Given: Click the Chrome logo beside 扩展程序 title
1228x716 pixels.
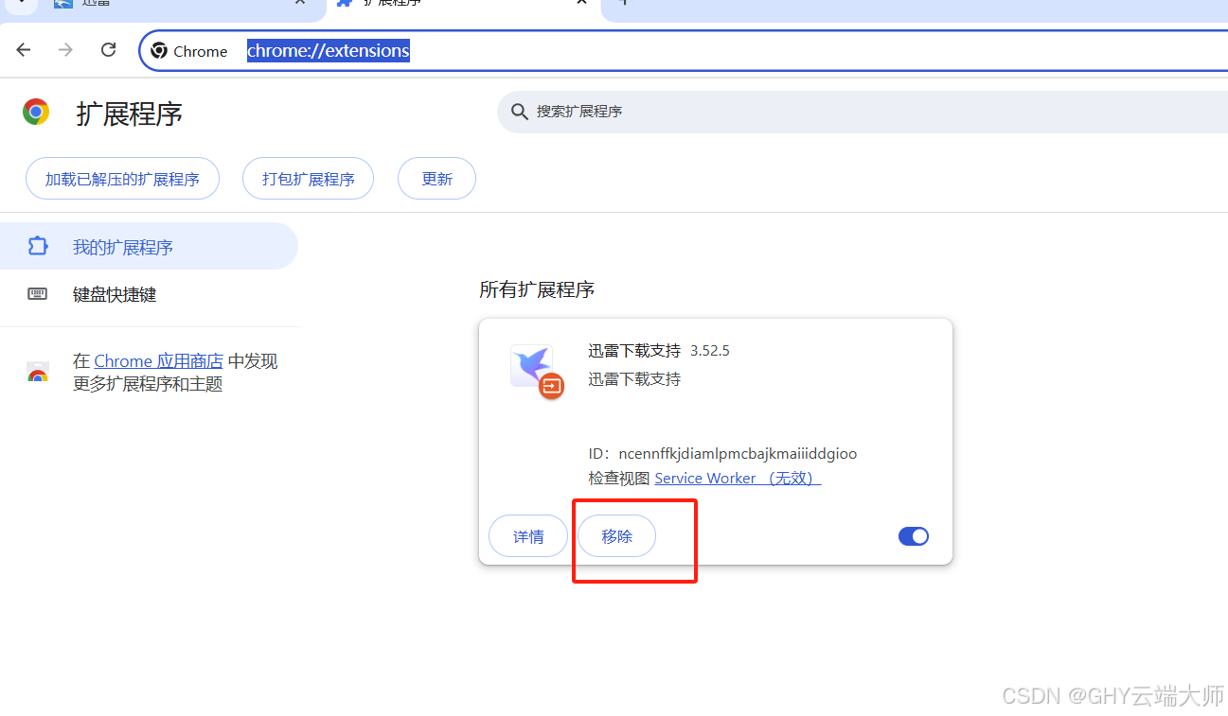Looking at the screenshot, I should pos(36,113).
